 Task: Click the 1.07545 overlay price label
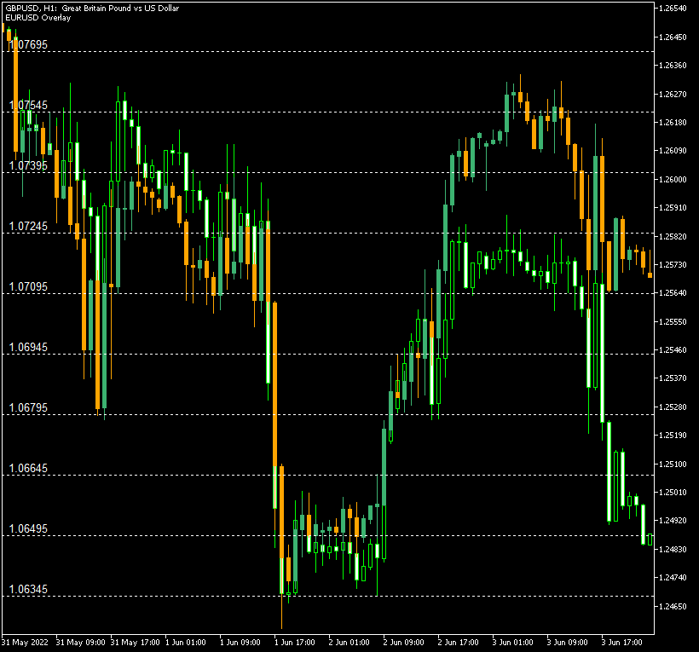(x=28, y=106)
